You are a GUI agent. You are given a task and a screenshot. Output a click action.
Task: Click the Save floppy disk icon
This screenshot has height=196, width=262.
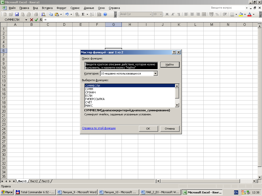pos(17,14)
